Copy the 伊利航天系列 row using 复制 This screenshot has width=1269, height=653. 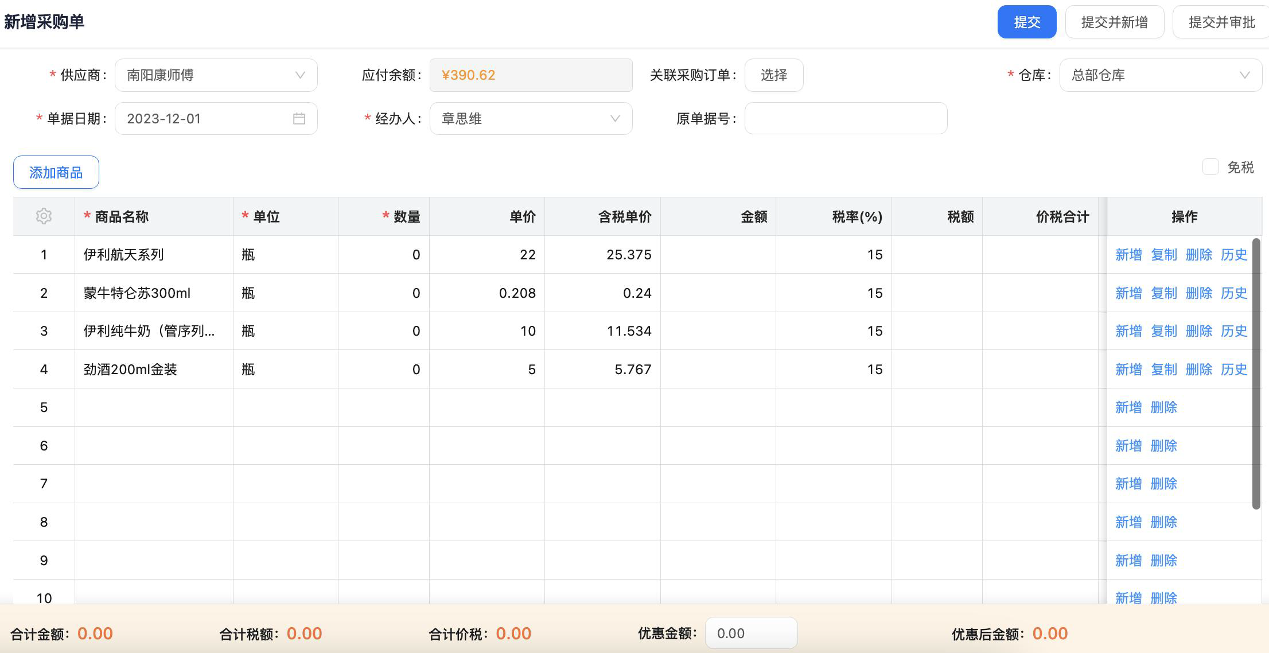click(1163, 254)
